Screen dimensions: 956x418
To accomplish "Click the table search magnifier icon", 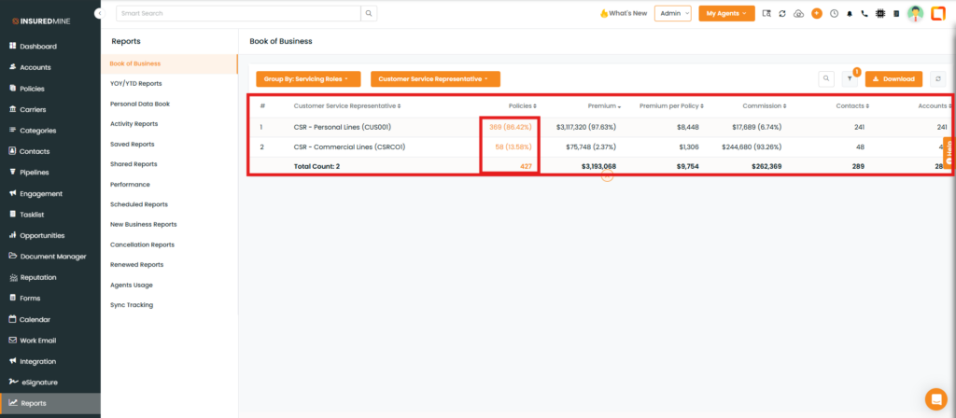I will click(826, 79).
